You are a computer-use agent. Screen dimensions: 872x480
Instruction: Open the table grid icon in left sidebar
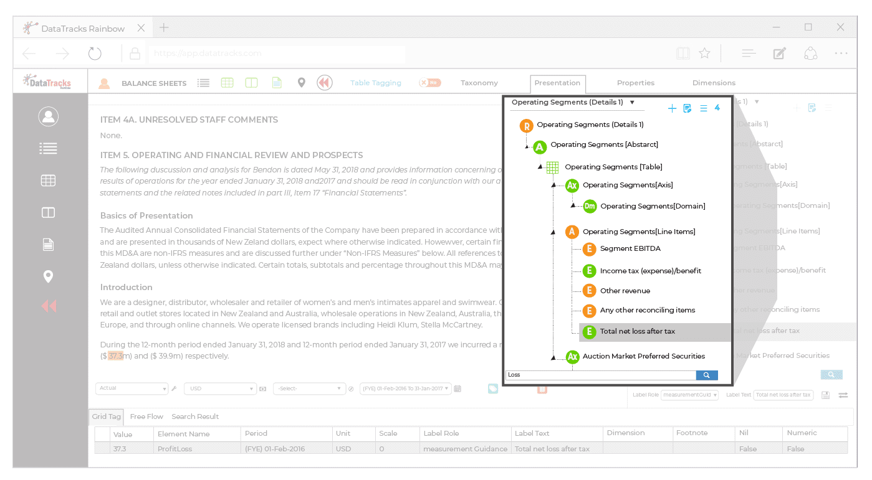(48, 181)
